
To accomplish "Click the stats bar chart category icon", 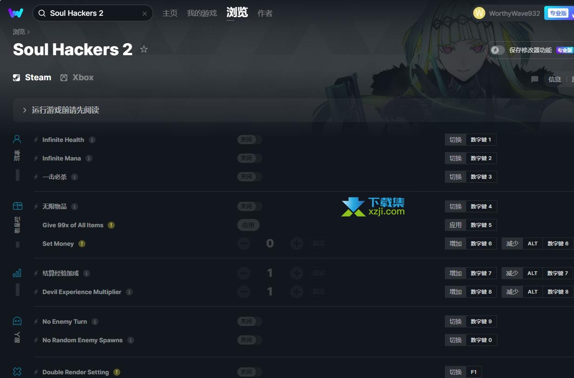I will tap(17, 273).
